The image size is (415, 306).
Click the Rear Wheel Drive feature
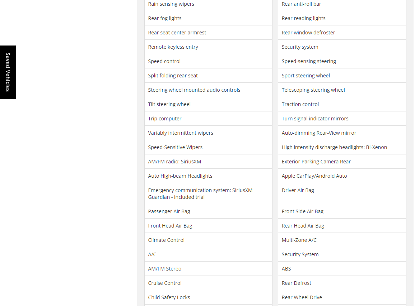302,297
